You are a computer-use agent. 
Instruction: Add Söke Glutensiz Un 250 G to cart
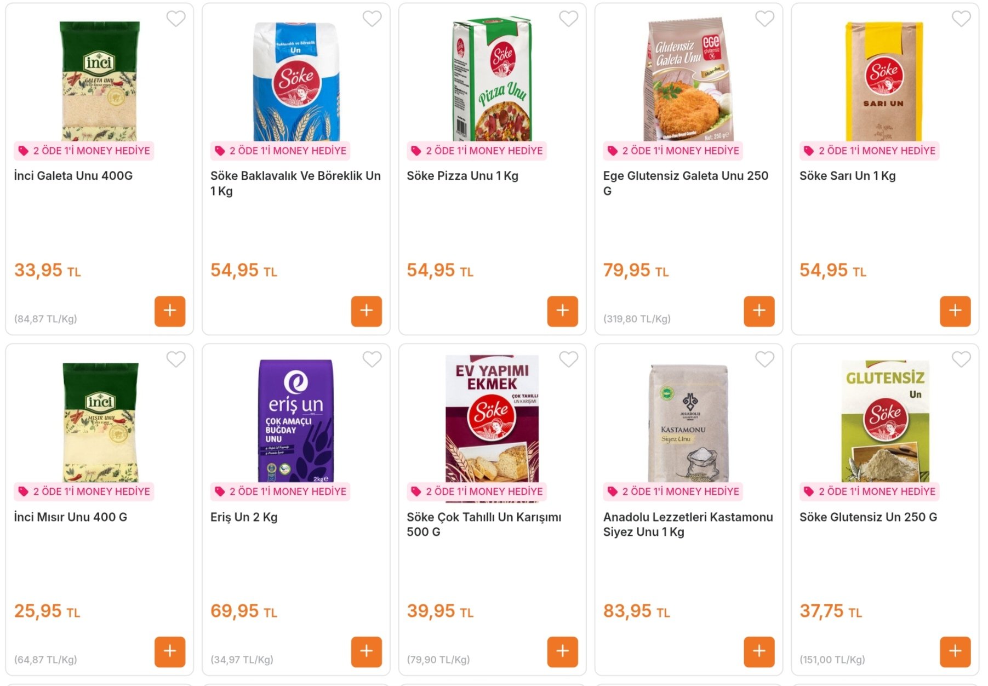pyautogui.click(x=955, y=652)
